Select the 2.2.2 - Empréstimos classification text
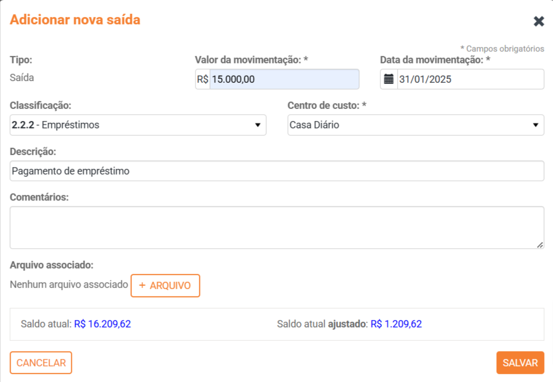553x382 pixels. (x=56, y=125)
